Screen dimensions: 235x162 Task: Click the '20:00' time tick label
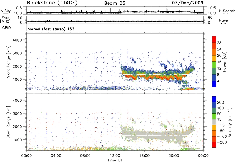click(x=174, y=156)
